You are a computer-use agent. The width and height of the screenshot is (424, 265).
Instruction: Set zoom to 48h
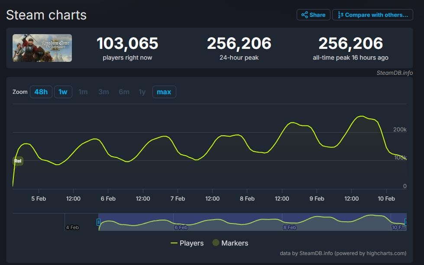pyautogui.click(x=41, y=92)
